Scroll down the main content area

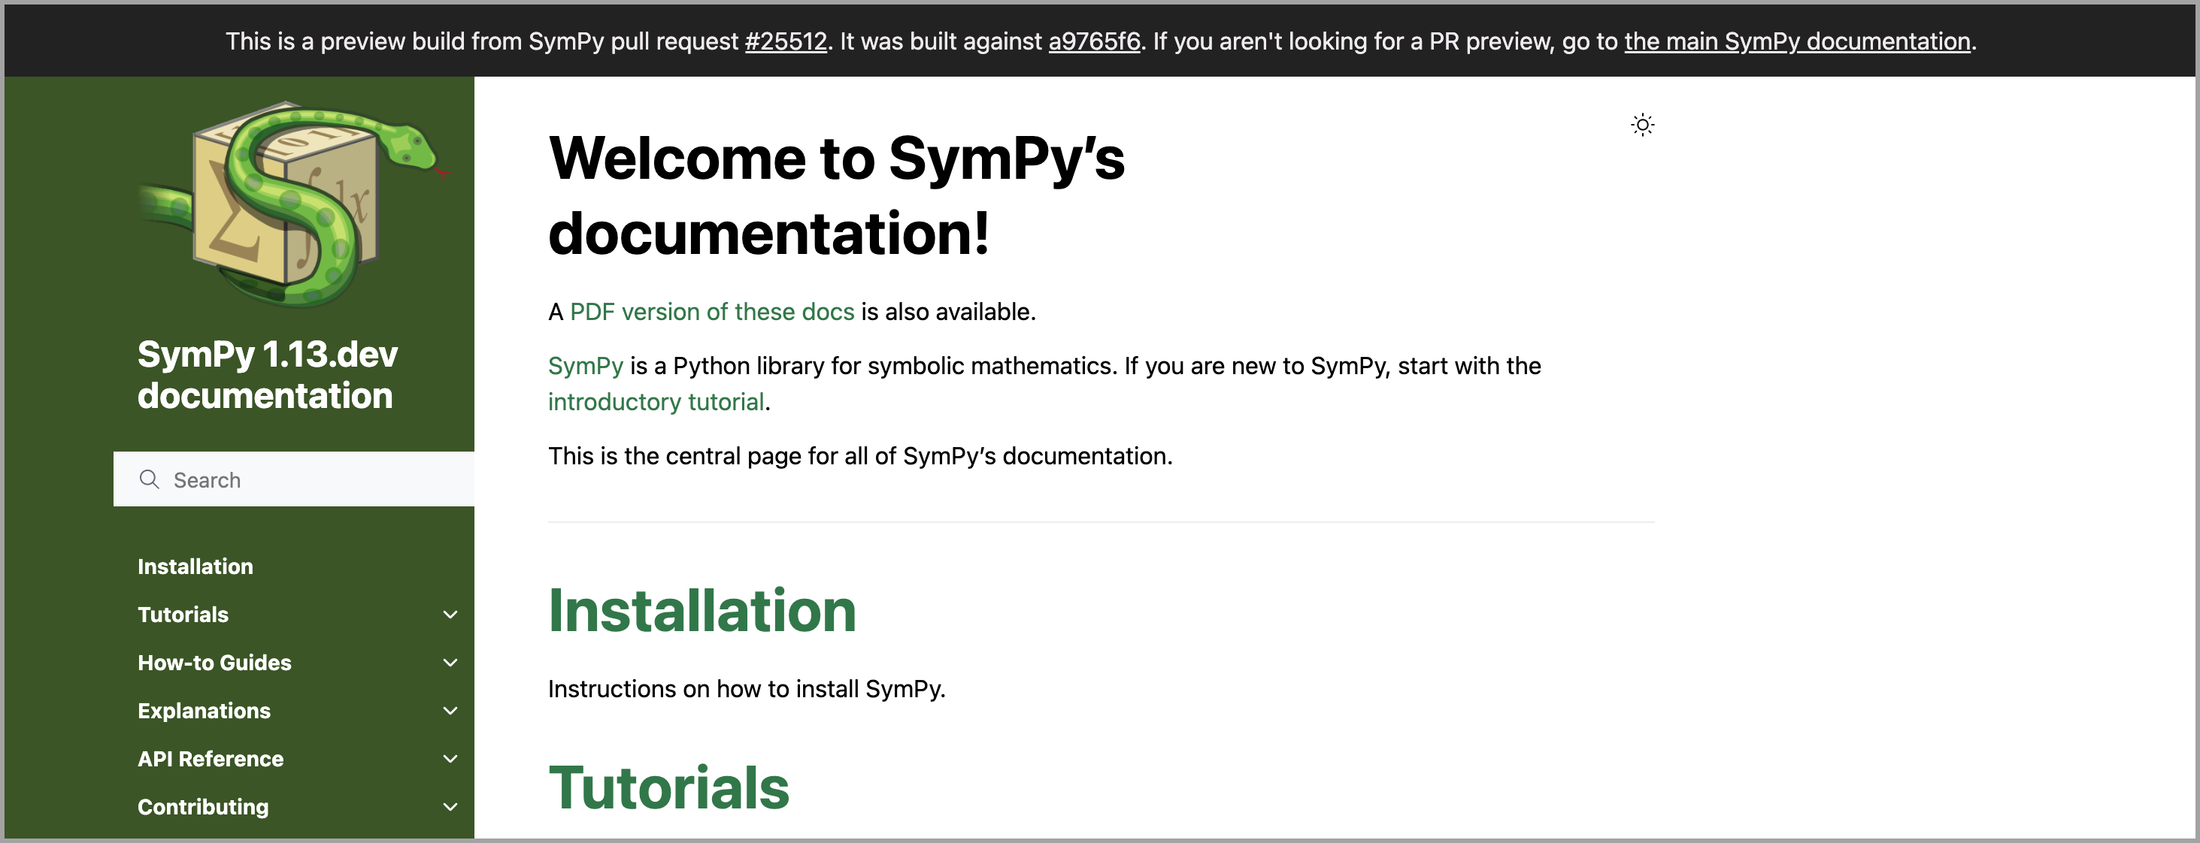click(1100, 561)
